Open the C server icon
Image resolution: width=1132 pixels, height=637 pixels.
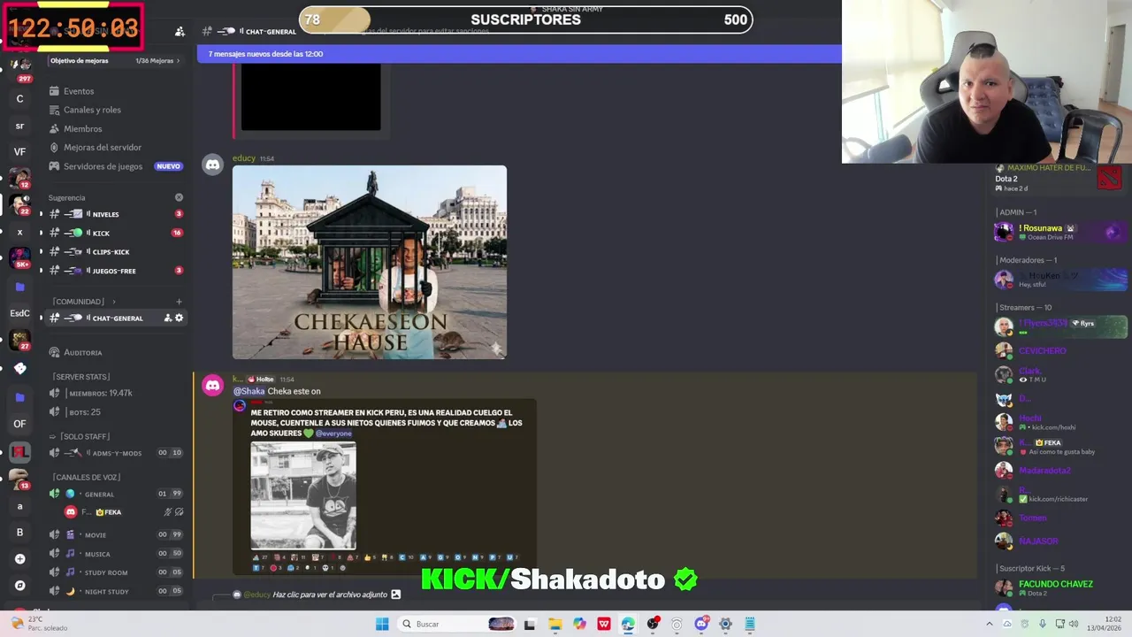19,99
